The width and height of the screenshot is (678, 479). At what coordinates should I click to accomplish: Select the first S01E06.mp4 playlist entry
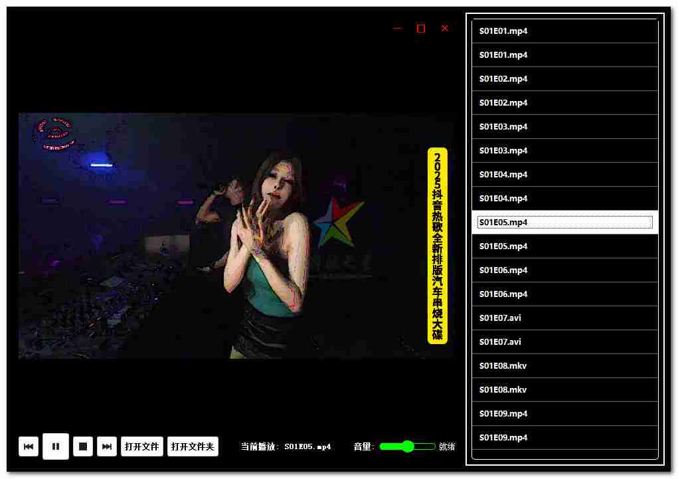[564, 270]
